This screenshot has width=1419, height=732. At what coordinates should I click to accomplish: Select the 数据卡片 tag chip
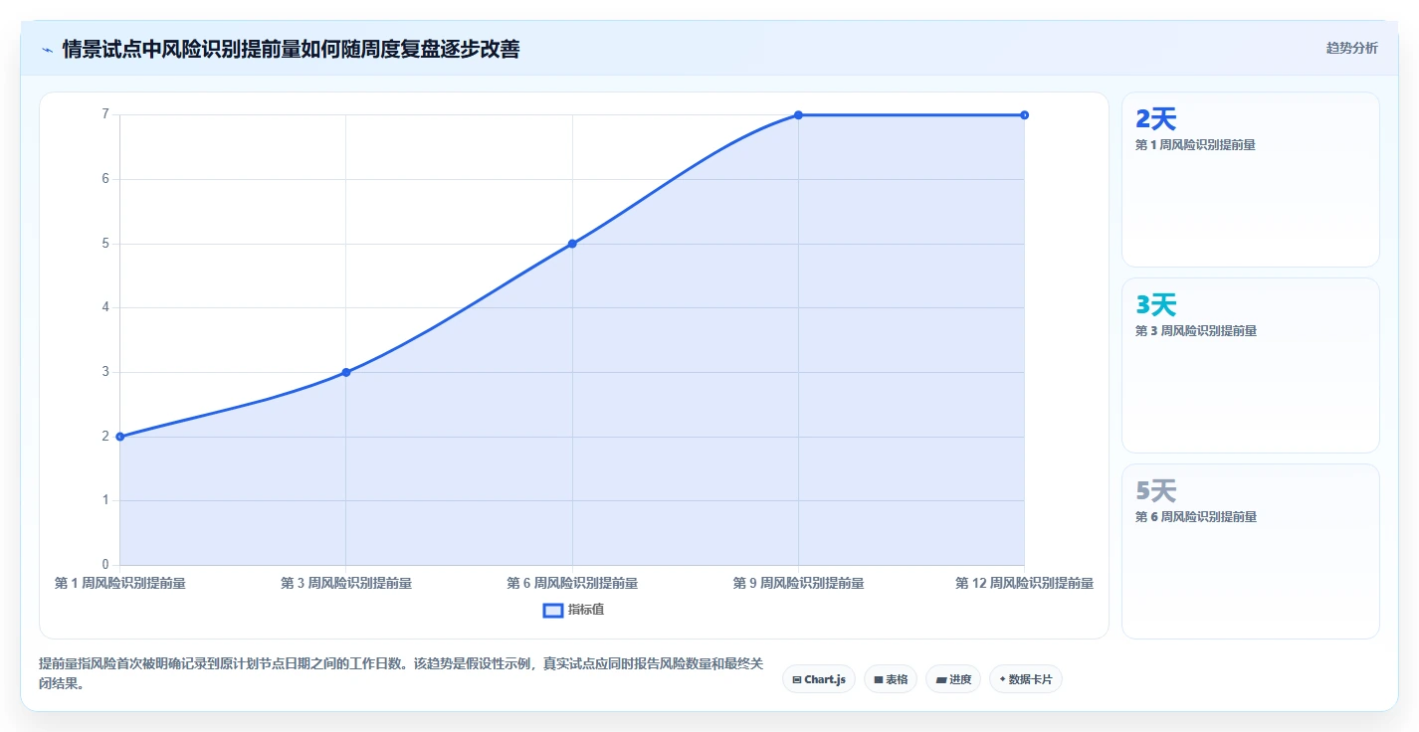click(1026, 679)
